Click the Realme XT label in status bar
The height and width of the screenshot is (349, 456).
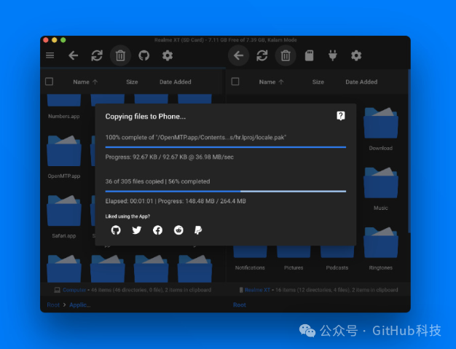click(x=257, y=290)
